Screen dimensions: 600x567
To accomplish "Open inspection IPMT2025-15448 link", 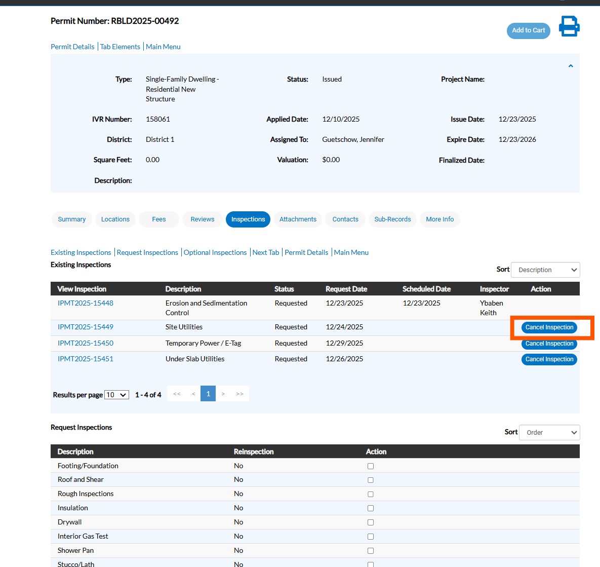I will tap(86, 303).
